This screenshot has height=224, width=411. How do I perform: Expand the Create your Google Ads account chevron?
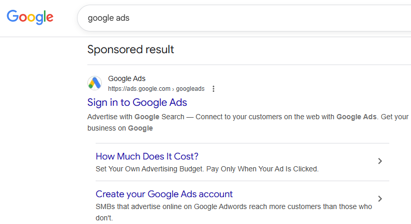(380, 199)
